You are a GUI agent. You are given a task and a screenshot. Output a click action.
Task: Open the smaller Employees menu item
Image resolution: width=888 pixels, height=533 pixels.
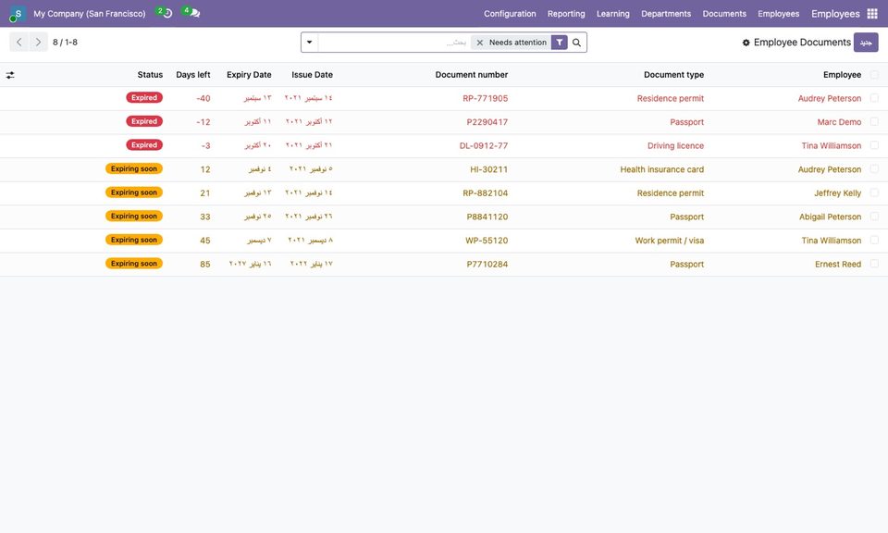tap(779, 14)
